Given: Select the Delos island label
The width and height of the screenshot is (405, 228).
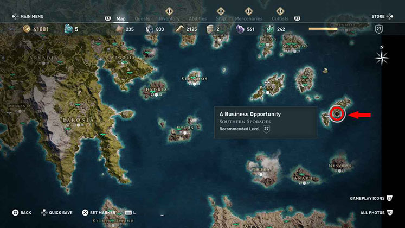Looking at the screenshot, I should click(x=268, y=39).
